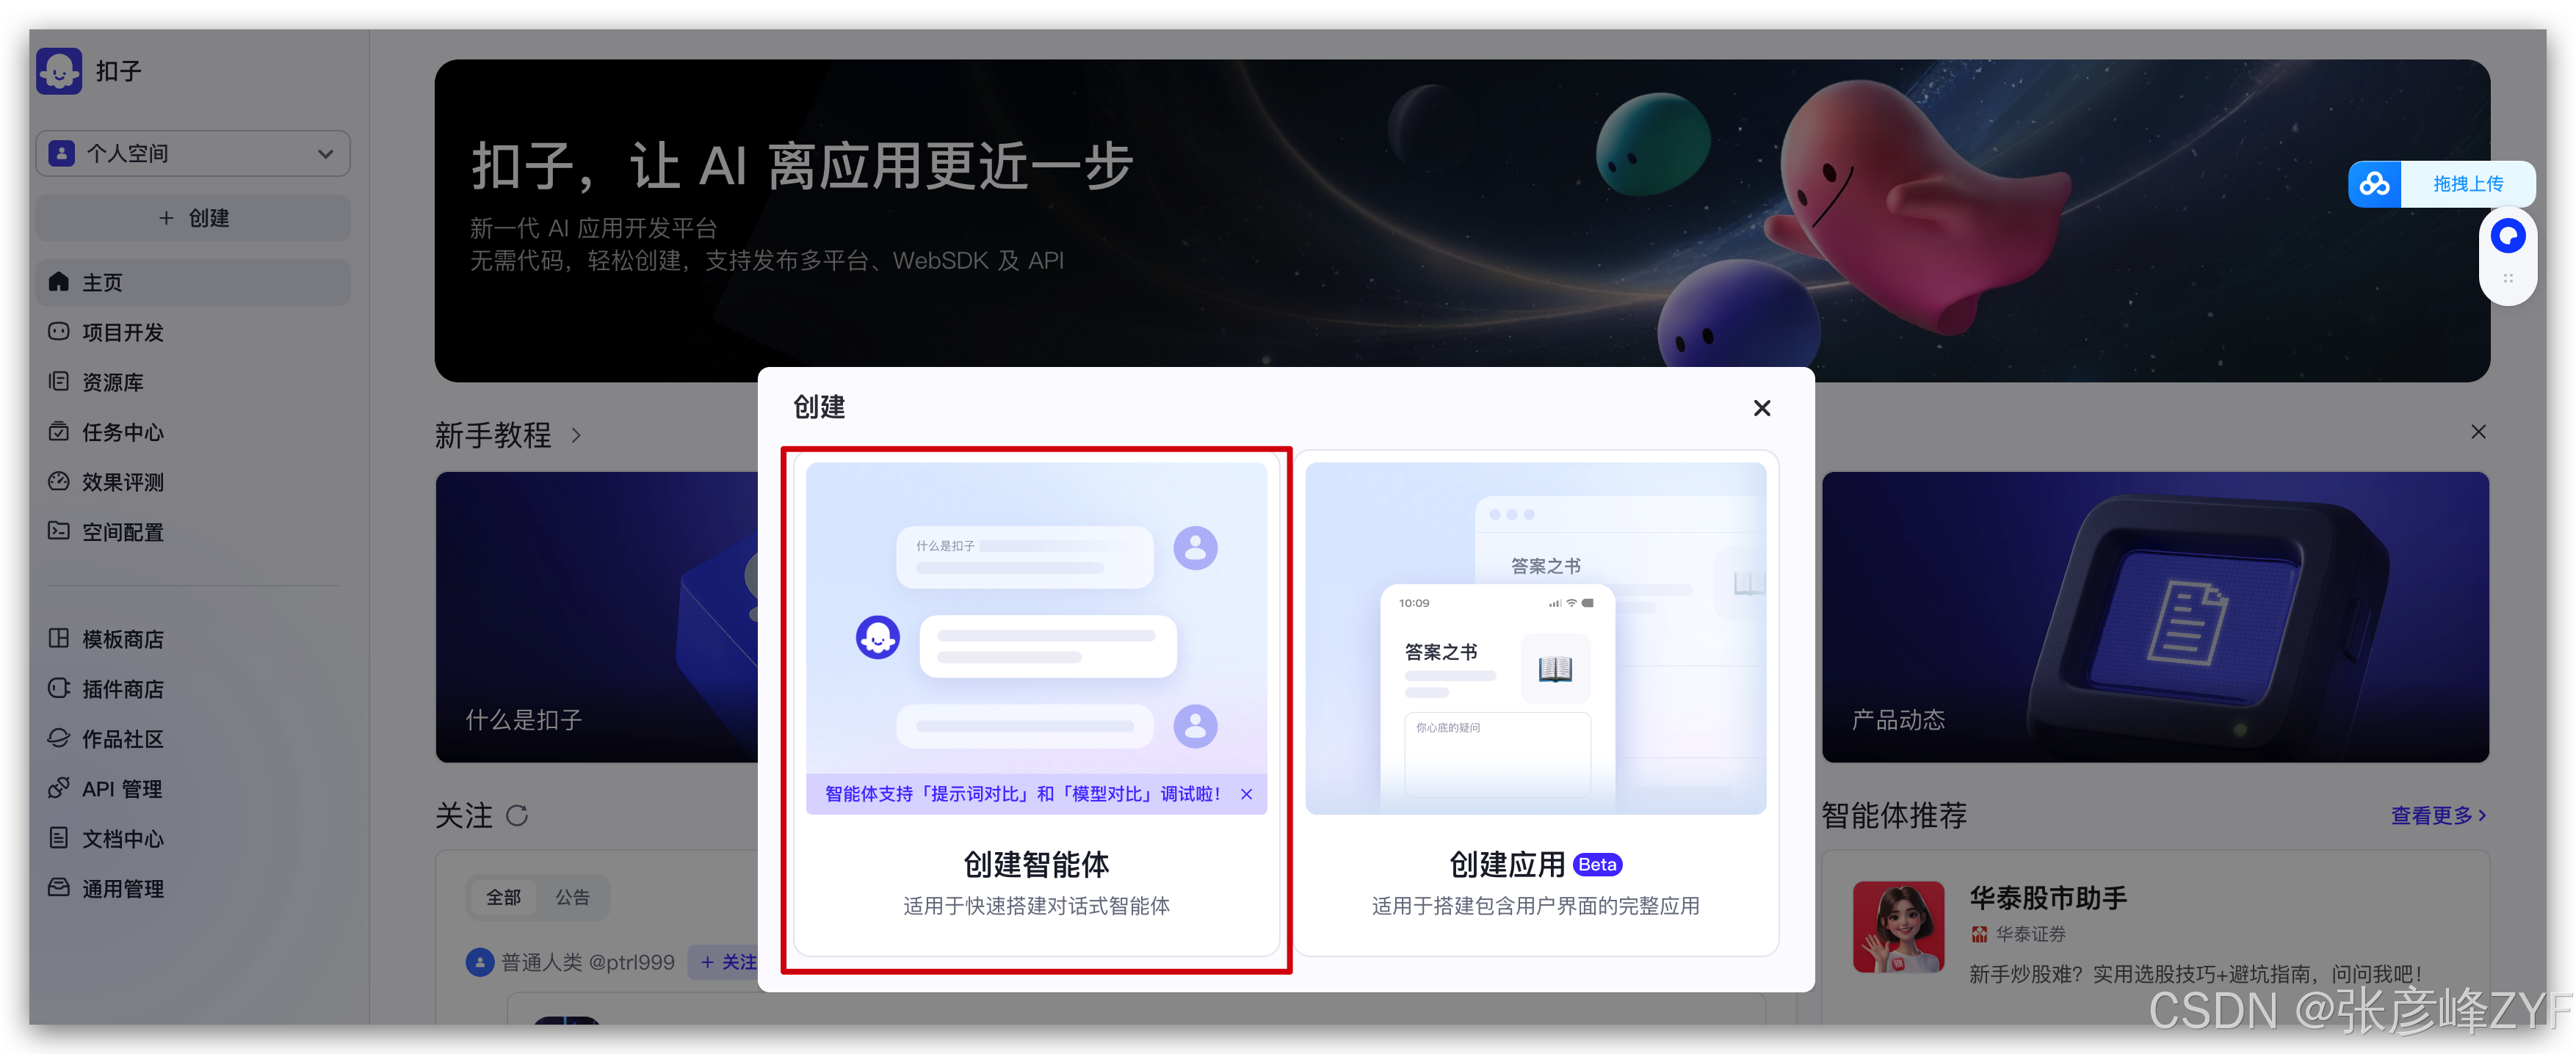Select the 全部 tab under 关注
The image size is (2576, 1054).
point(503,897)
